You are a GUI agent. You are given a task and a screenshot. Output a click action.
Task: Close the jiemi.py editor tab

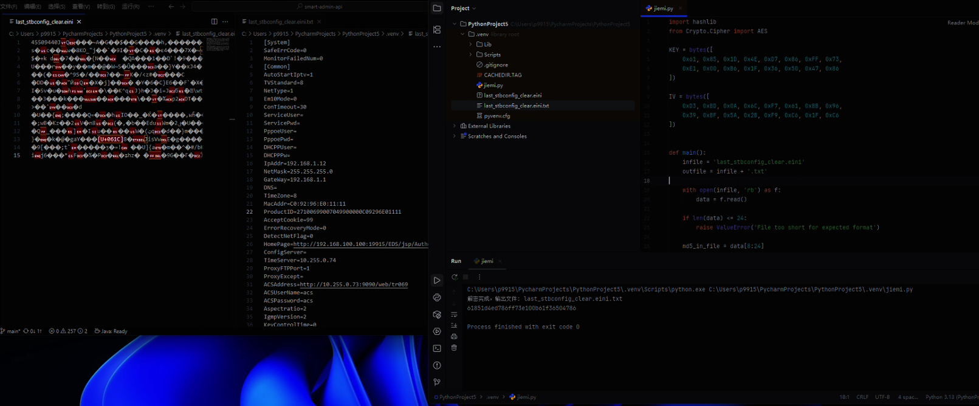coord(680,8)
